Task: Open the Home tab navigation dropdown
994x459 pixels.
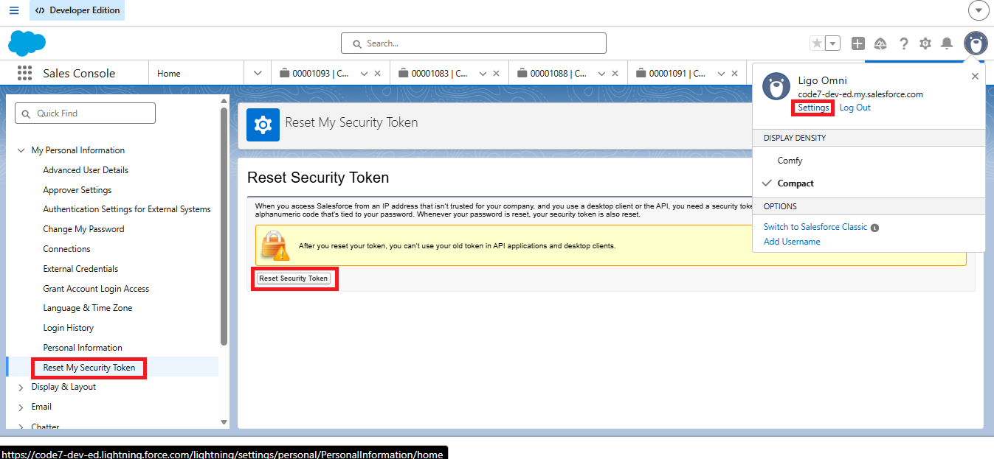Action: 258,73
